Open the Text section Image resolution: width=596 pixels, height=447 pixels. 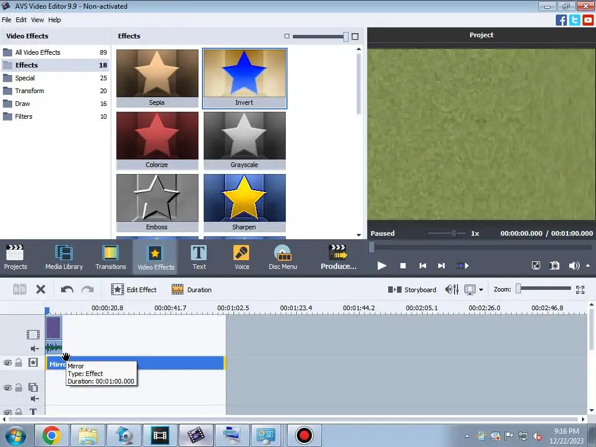point(199,257)
